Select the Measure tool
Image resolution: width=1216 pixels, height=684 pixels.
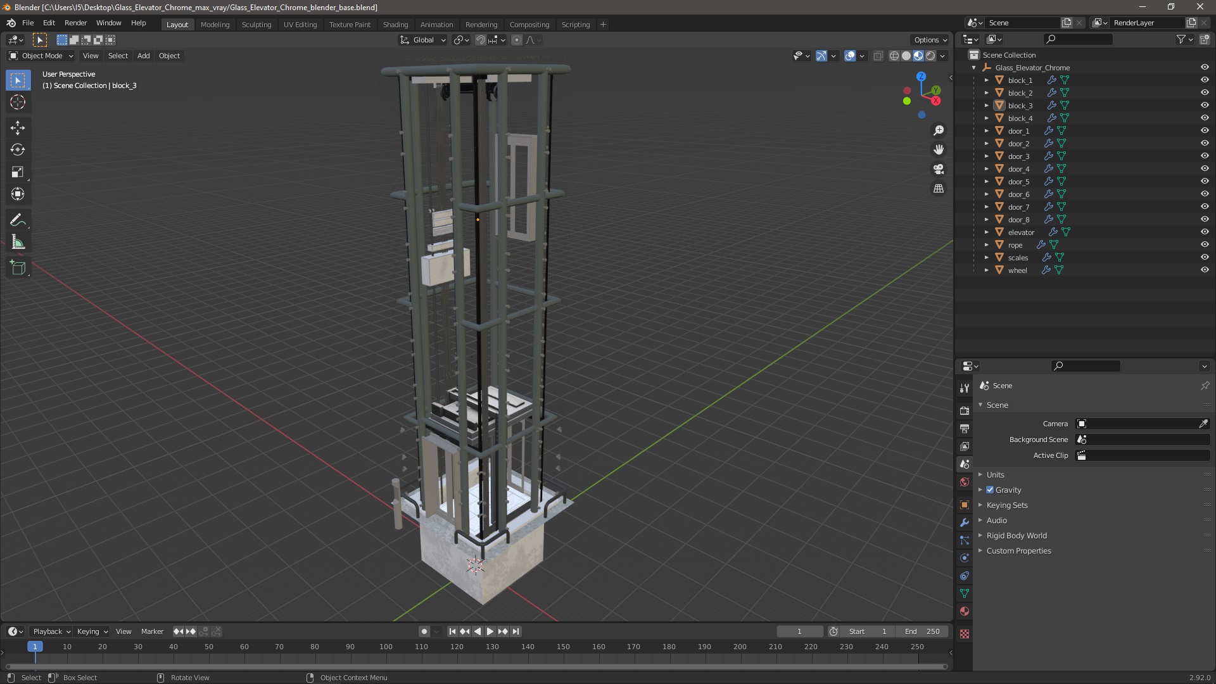coord(18,242)
